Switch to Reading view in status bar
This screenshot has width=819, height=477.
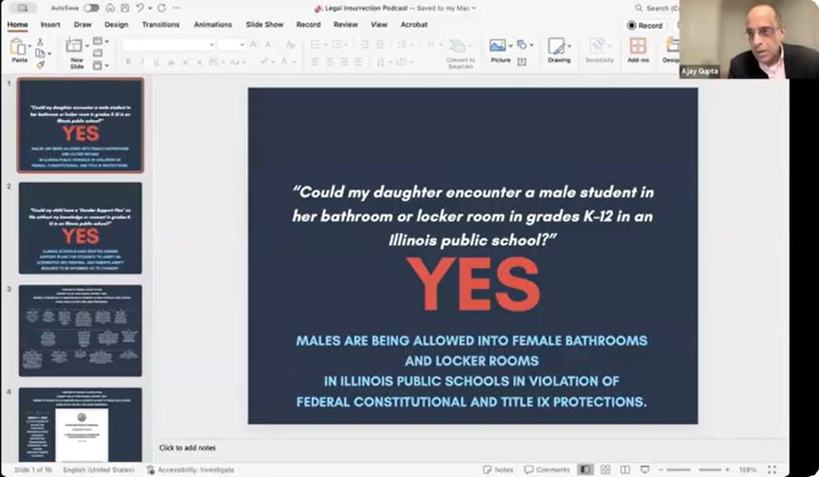point(624,470)
